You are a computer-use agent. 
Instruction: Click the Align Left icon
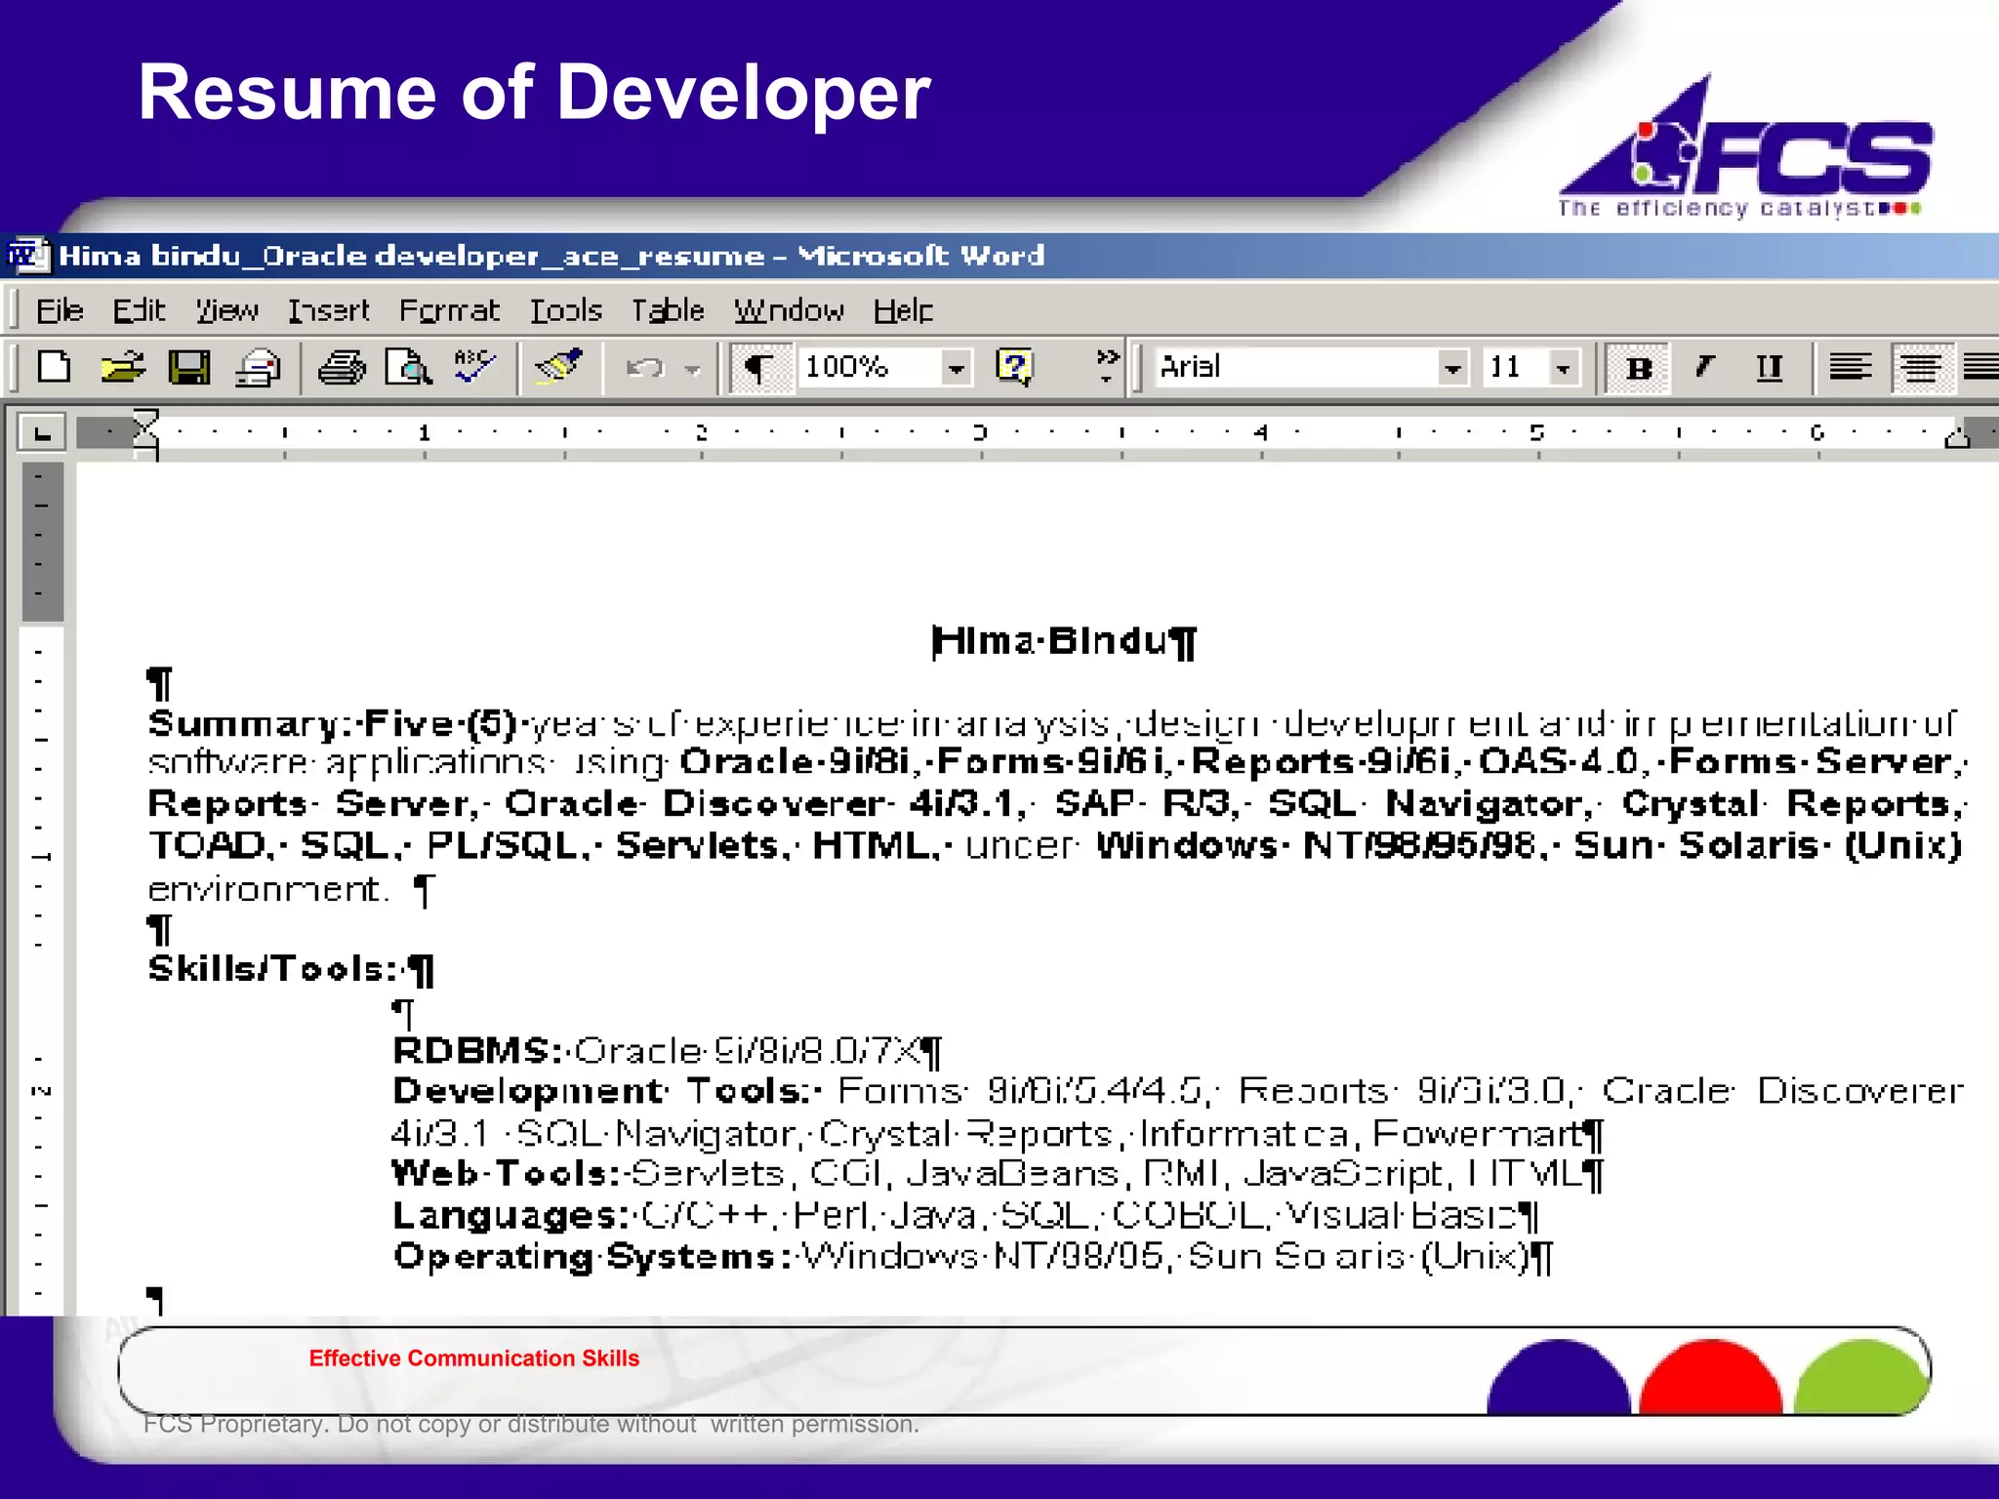tap(1850, 368)
